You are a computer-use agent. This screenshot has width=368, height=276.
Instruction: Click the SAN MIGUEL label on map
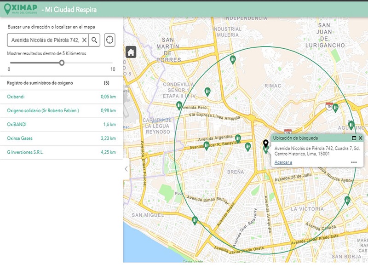point(148,215)
